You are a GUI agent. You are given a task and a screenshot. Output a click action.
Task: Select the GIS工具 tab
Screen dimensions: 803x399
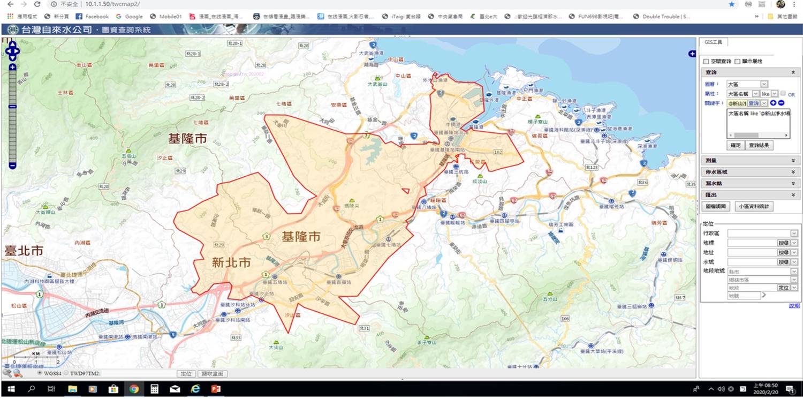pyautogui.click(x=713, y=42)
